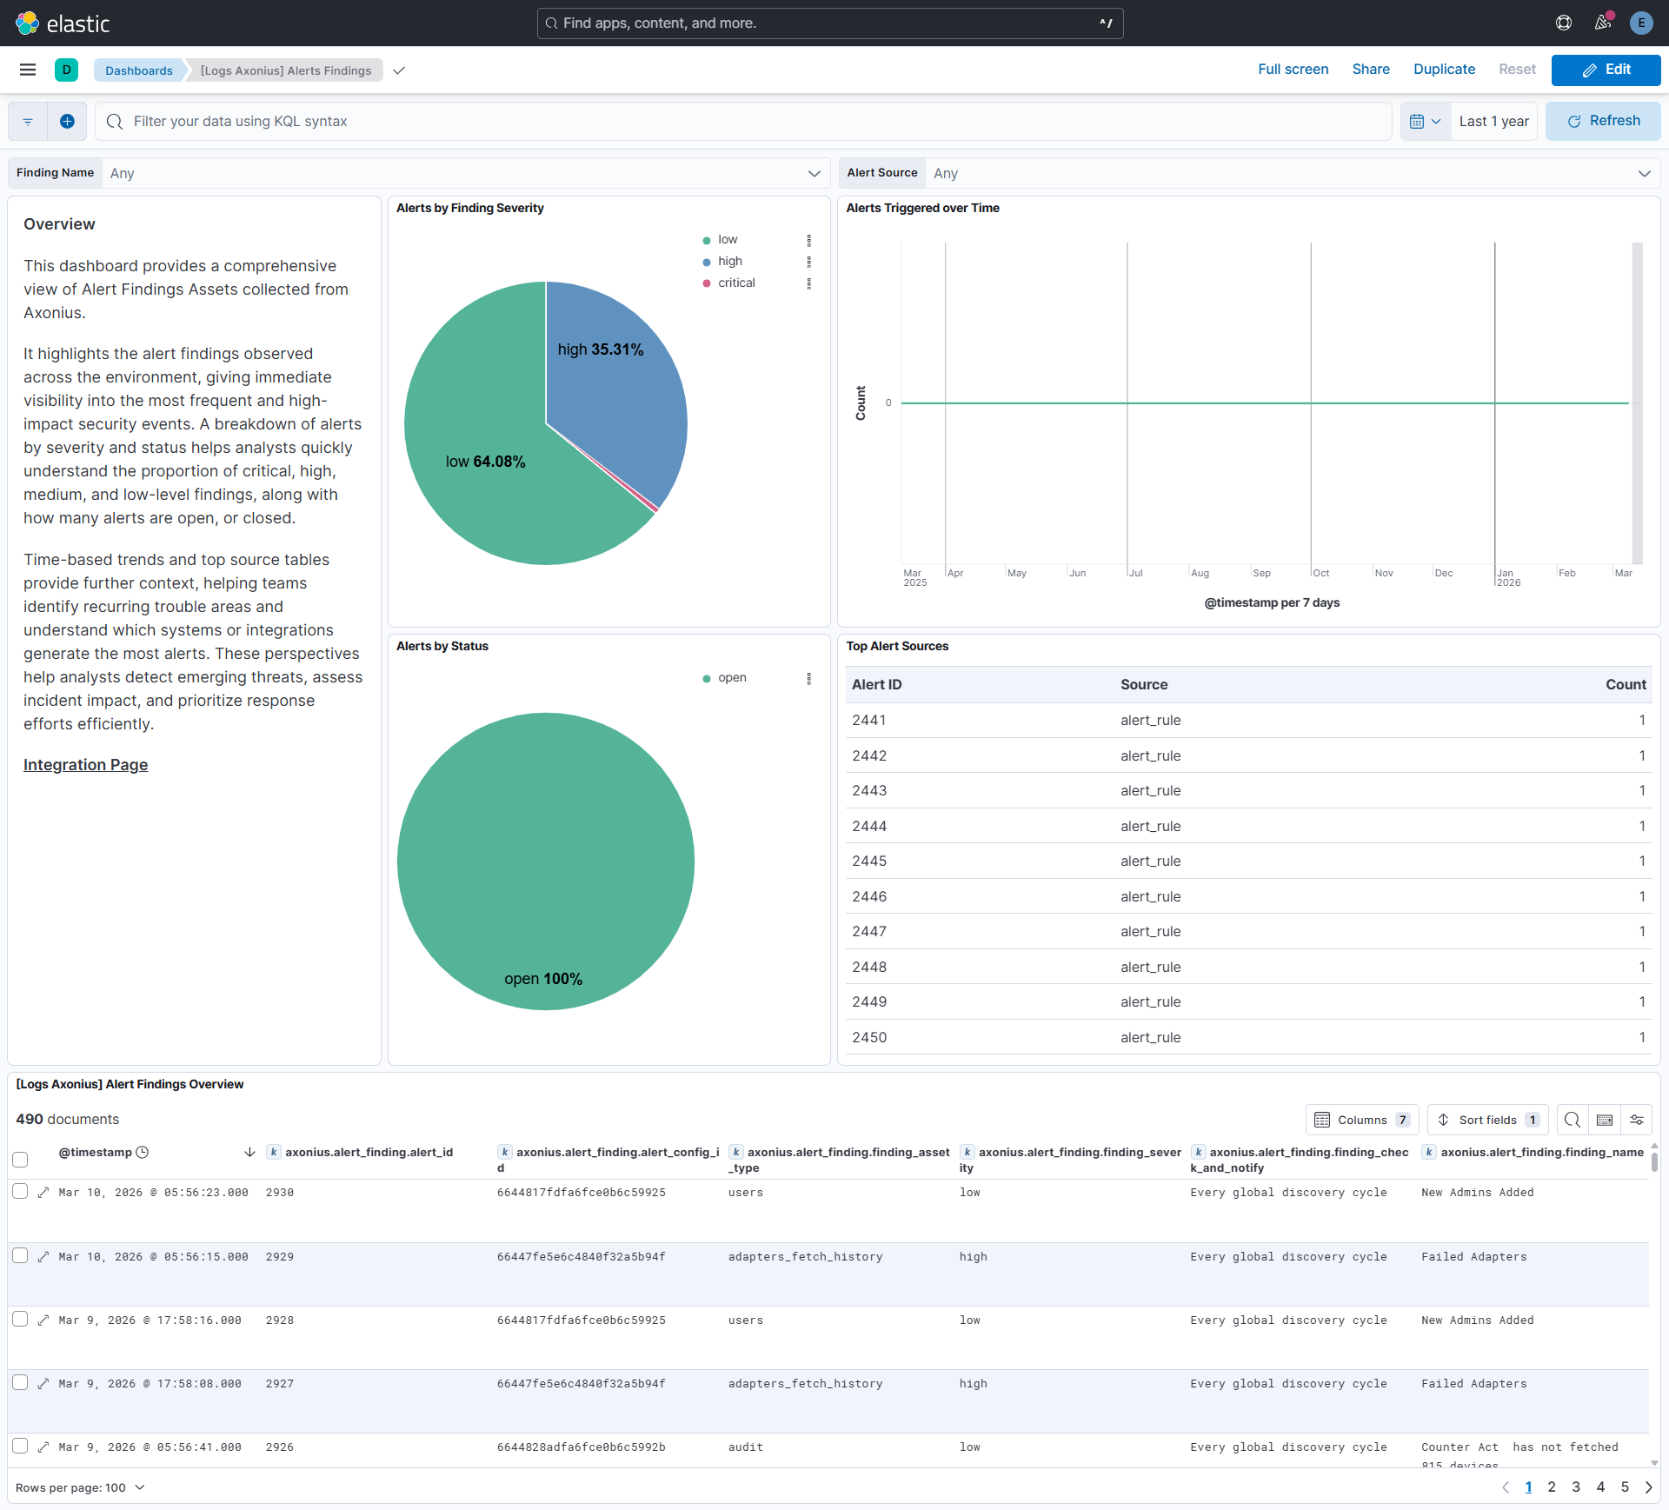Open the newsfeed notifications icon
This screenshot has height=1510, width=1669.
point(1603,23)
